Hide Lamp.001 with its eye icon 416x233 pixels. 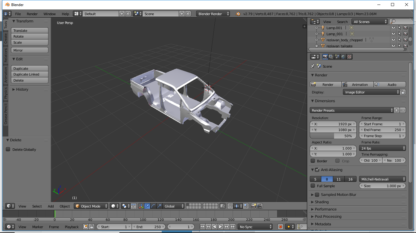coord(393,28)
